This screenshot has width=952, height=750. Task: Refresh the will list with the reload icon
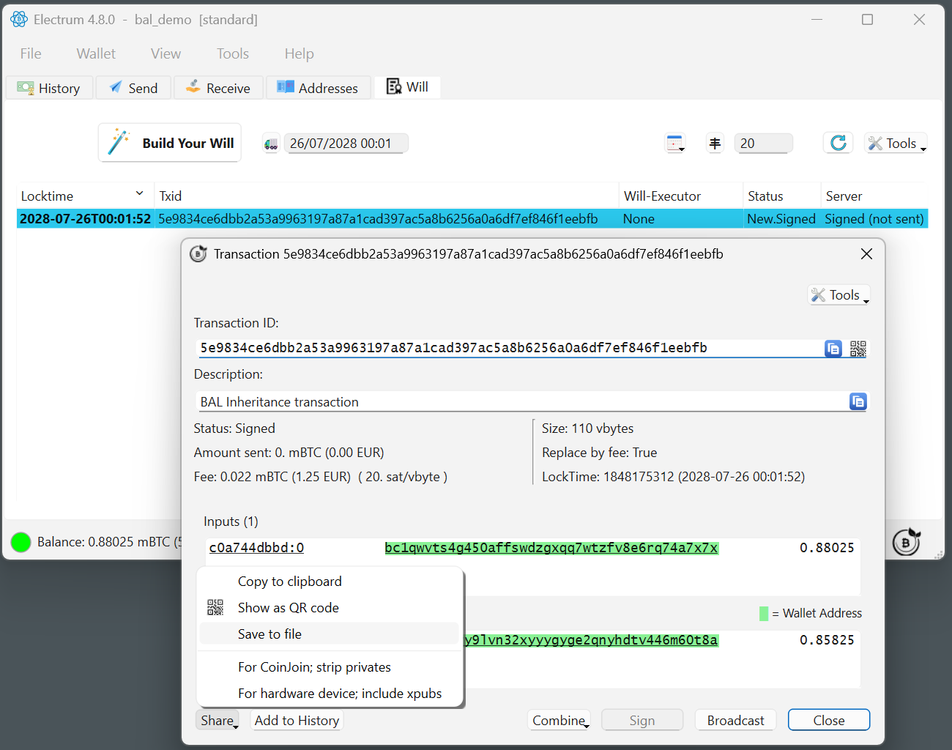coord(838,143)
